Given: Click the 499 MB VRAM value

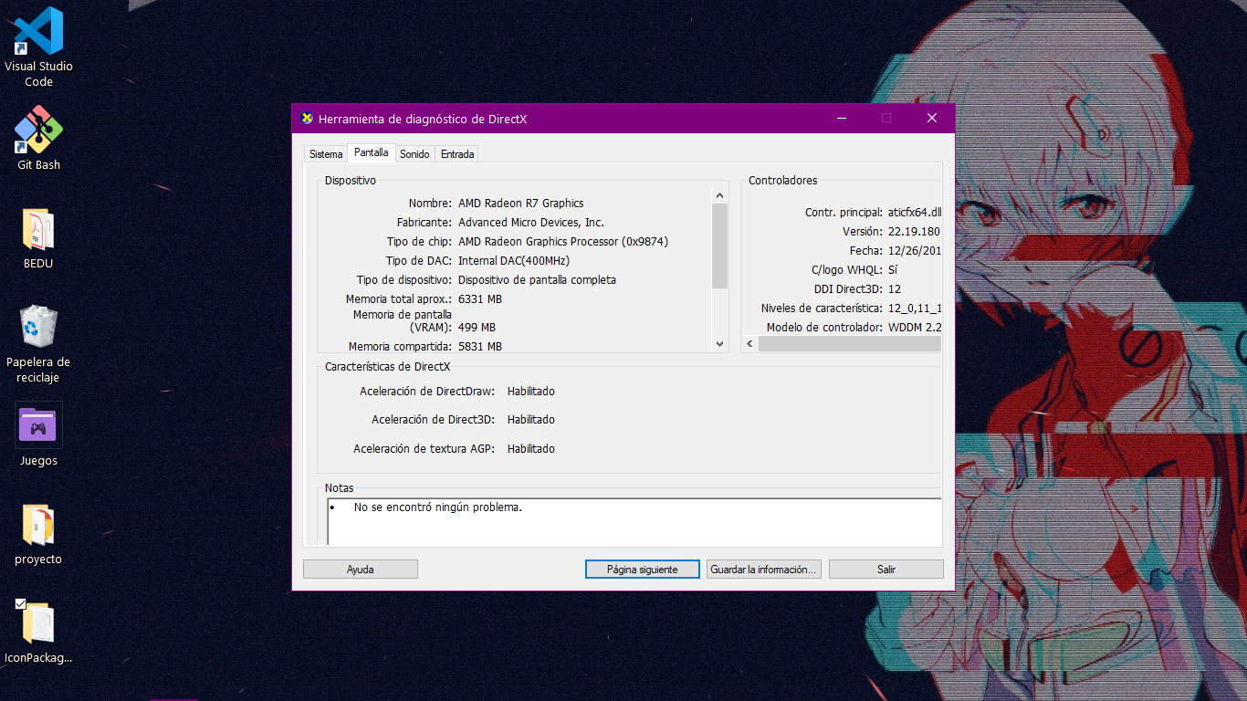Looking at the screenshot, I should pyautogui.click(x=477, y=328).
